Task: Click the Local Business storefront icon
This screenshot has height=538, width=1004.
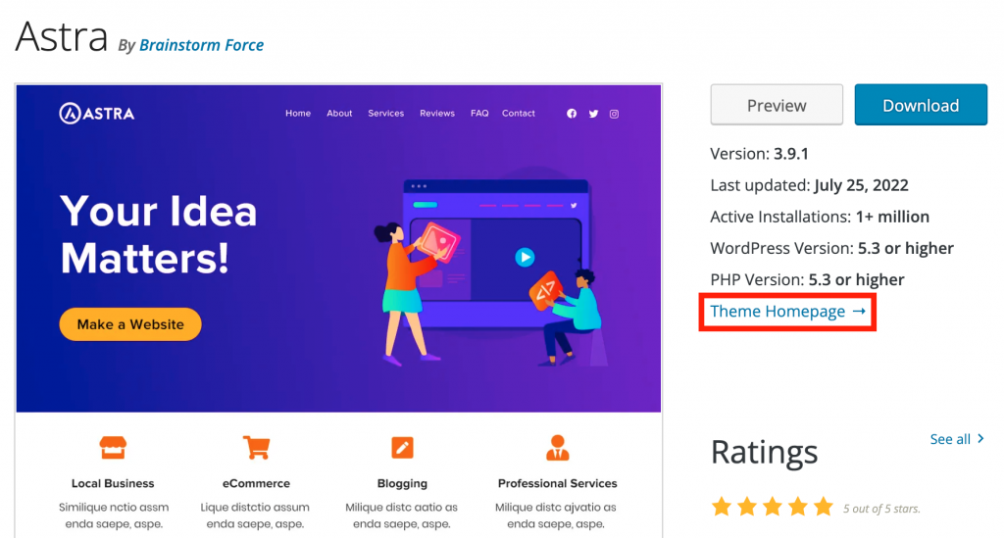Action: click(113, 448)
